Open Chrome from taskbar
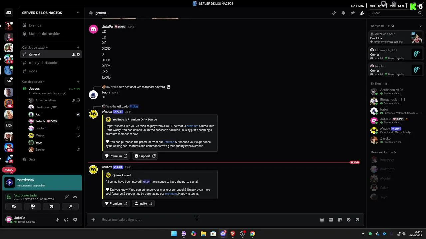Screen dimensions: 426x239 tap(252, 234)
